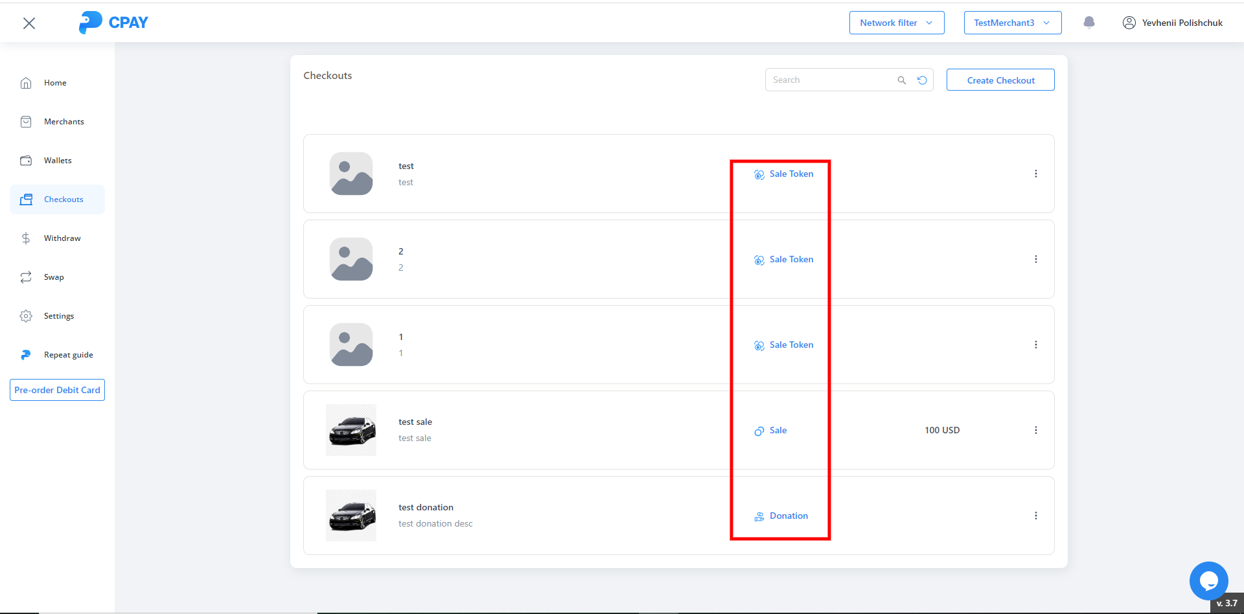Screen dimensions: 1244x614
Task: Click the search magnifier icon
Action: [x=901, y=80]
